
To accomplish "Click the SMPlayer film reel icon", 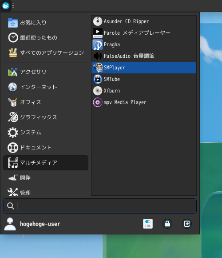I will [98, 68].
